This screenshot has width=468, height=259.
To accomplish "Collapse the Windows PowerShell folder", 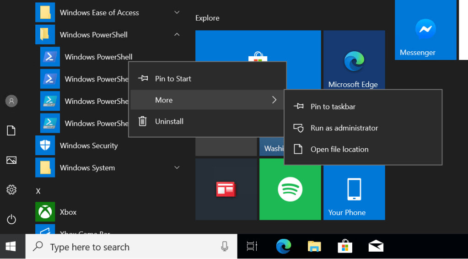I will [177, 35].
